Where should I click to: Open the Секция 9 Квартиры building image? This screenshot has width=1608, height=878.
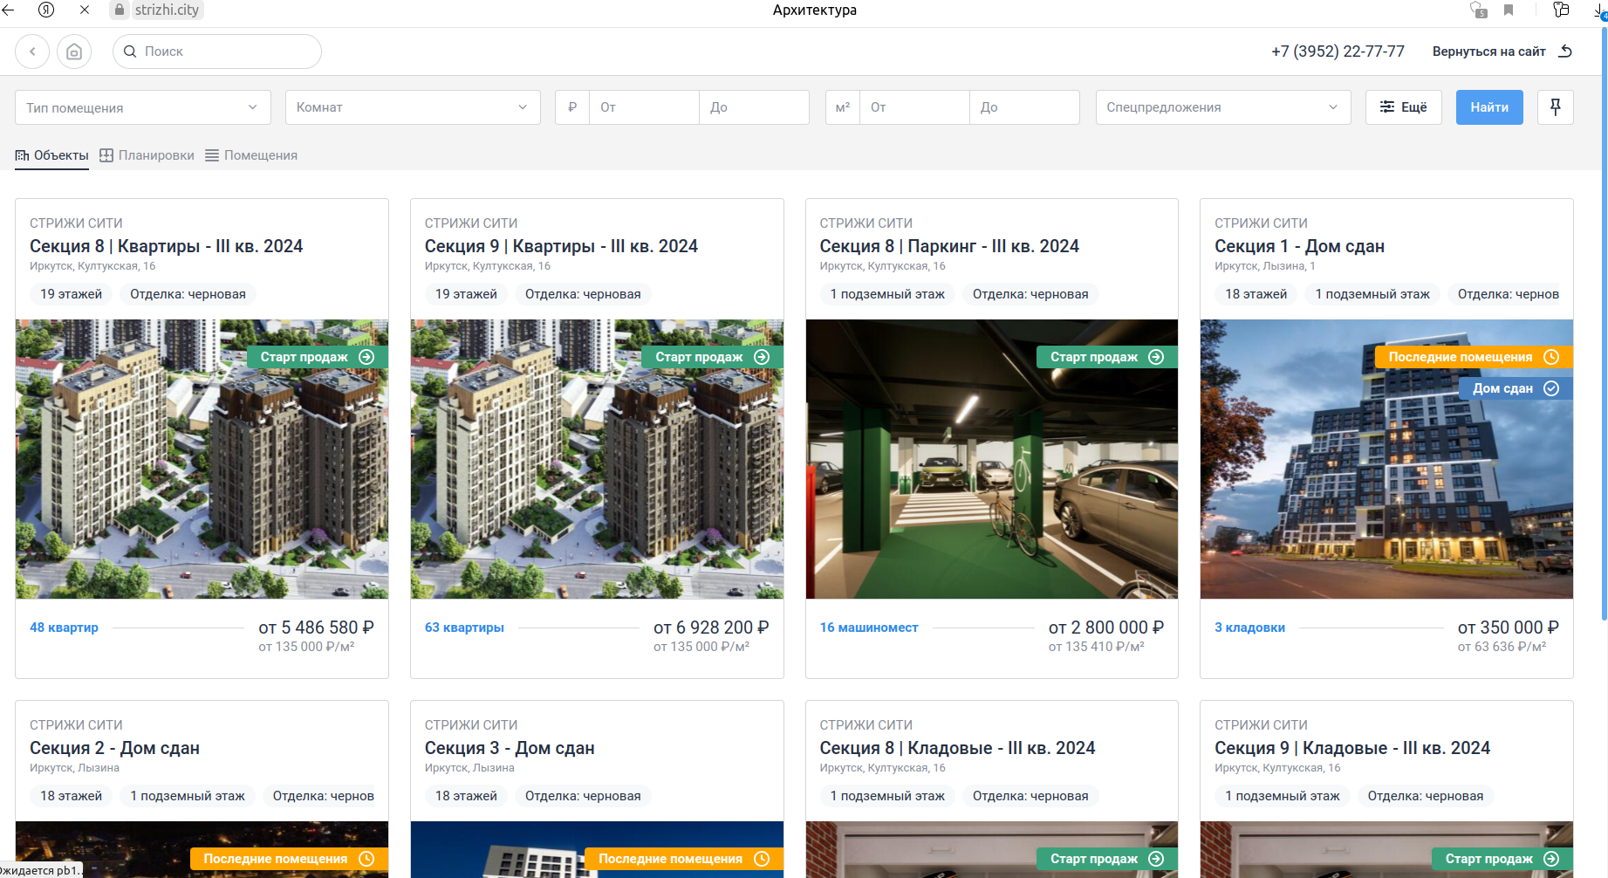(597, 459)
